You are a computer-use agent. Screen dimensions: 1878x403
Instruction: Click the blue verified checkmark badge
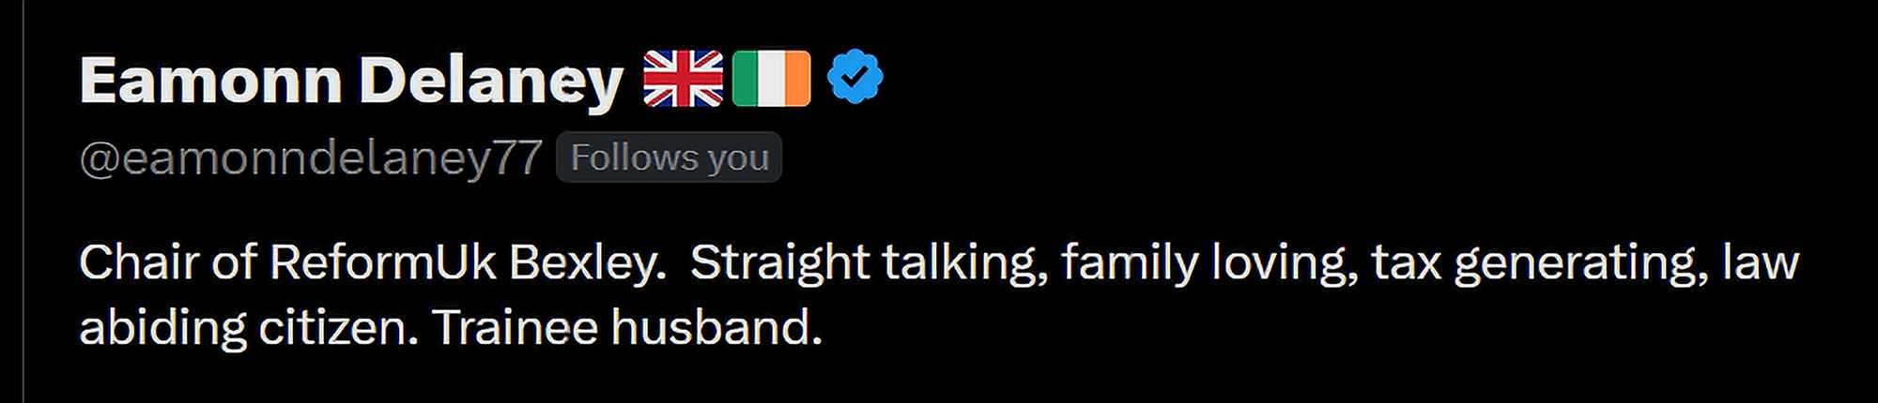(854, 79)
